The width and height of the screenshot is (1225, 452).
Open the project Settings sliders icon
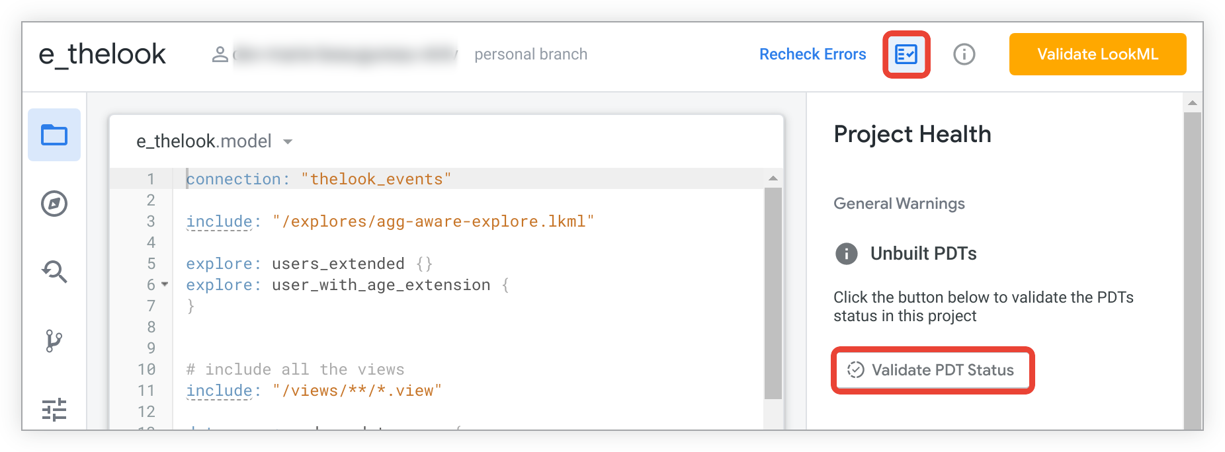[54, 410]
